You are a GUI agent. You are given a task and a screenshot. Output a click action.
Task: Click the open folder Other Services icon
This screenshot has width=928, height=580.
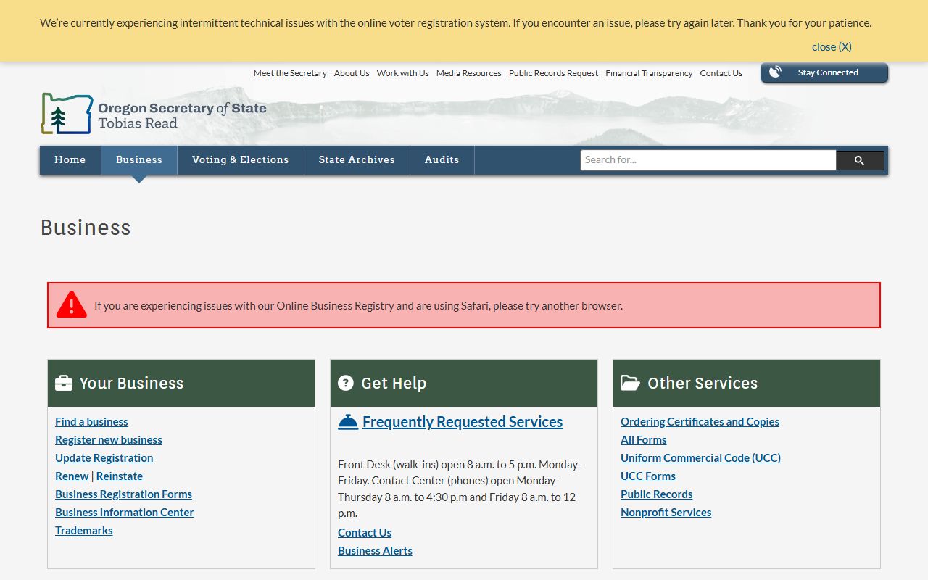click(630, 383)
